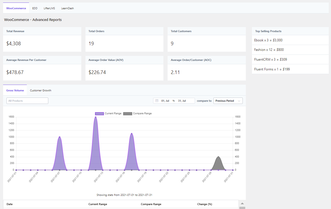Click the calendar icon in date range picker
The image size is (331, 209).
[157, 101]
